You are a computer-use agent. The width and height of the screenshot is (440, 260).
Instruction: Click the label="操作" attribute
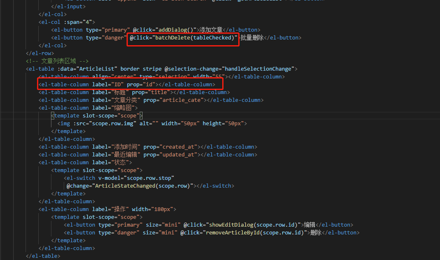pos(110,209)
